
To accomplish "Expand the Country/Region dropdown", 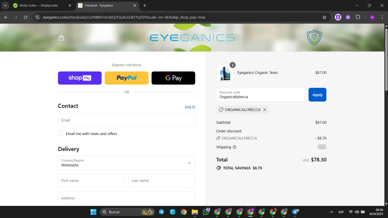I will (x=126, y=163).
